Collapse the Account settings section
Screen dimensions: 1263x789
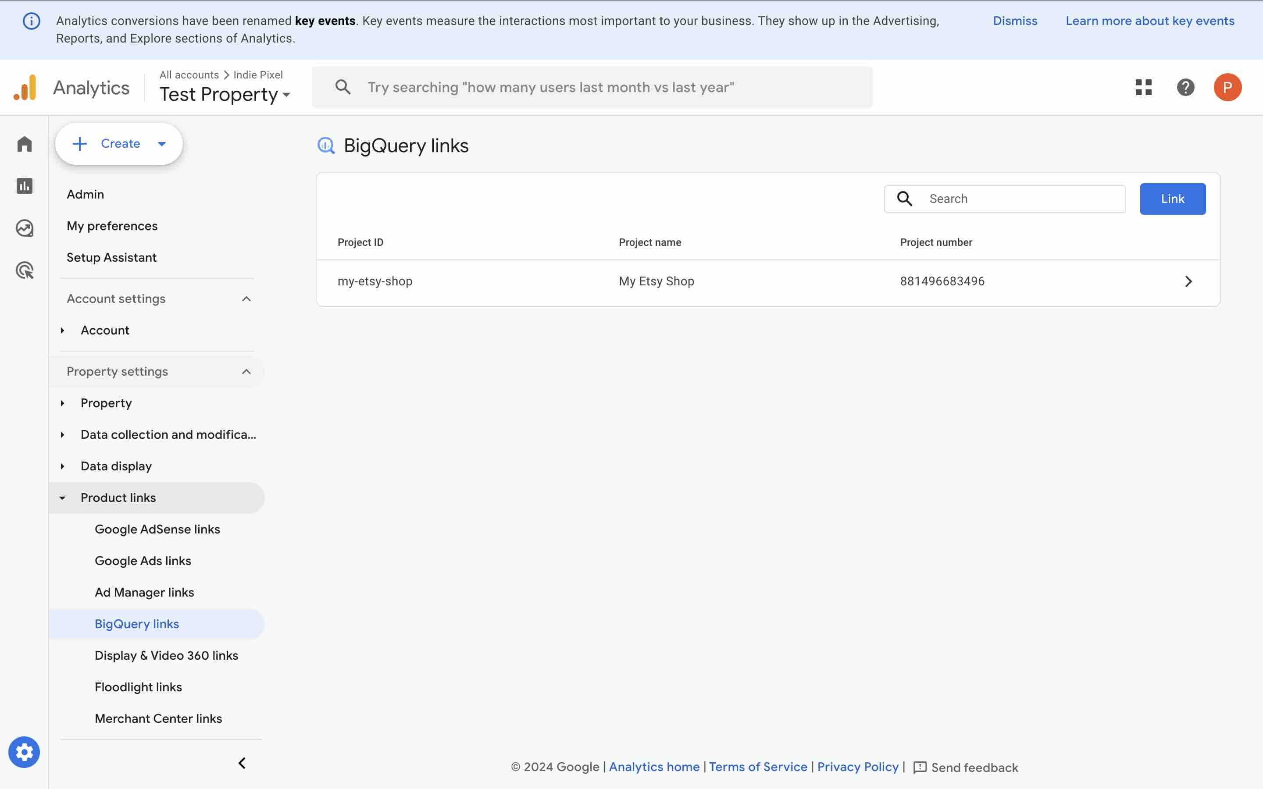coord(246,299)
